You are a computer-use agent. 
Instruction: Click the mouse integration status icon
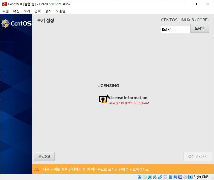pyautogui.click(x=185, y=177)
